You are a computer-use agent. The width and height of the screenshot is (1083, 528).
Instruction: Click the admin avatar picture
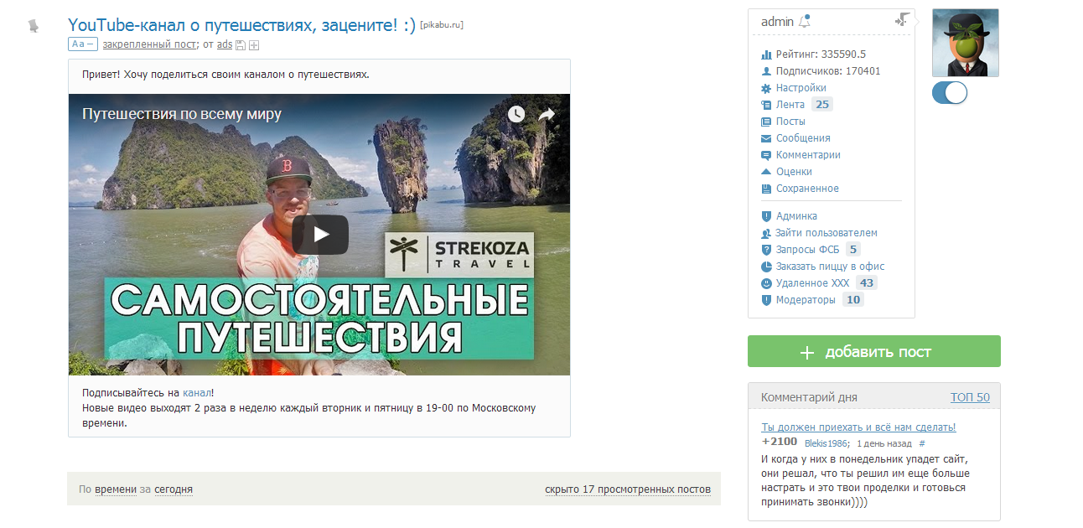pos(966,43)
